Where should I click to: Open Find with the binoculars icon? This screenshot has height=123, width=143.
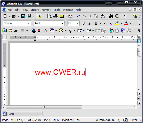pyautogui.click(x=111, y=16)
